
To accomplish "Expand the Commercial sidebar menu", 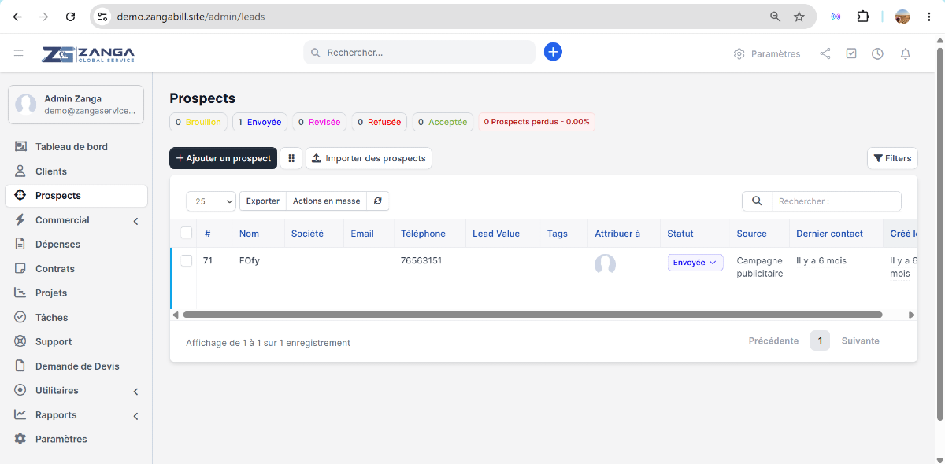I will [x=76, y=220].
